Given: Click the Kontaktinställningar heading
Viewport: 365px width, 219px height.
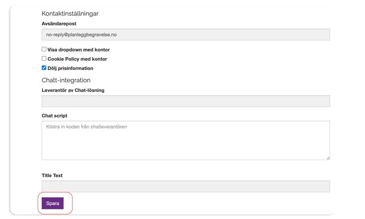Looking at the screenshot, I should [x=70, y=14].
